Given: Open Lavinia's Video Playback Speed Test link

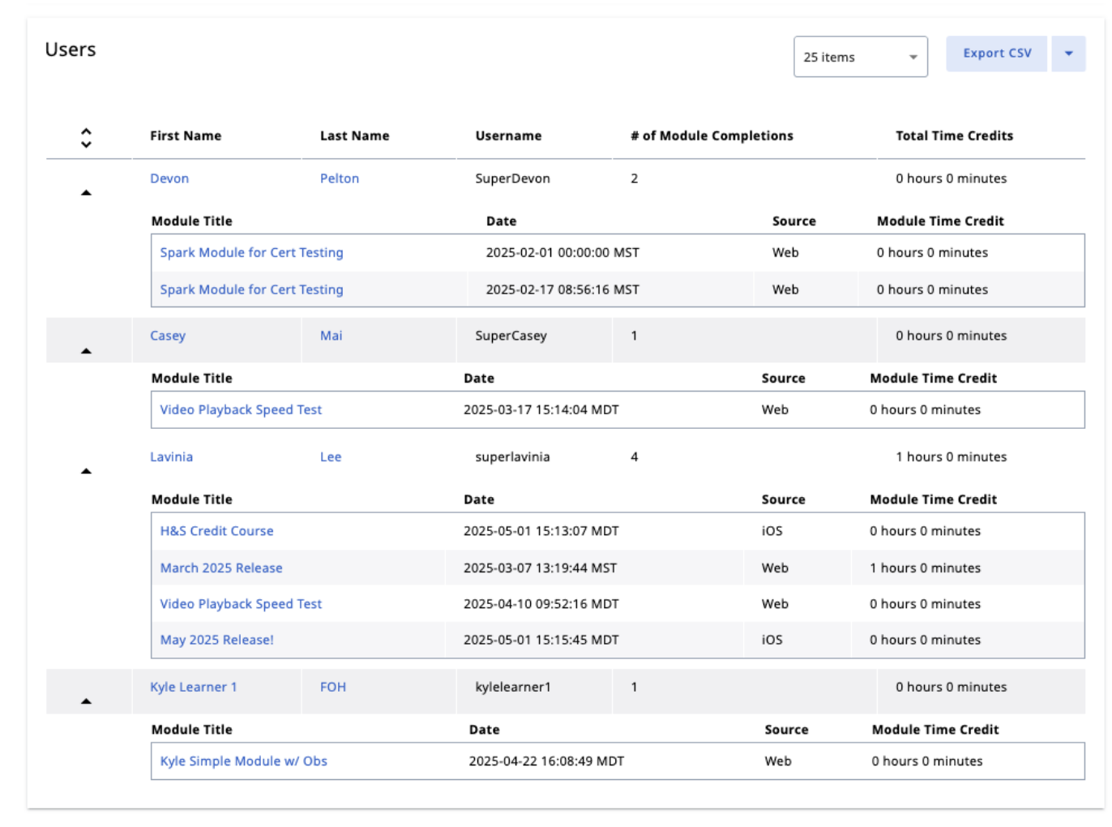Looking at the screenshot, I should (x=241, y=604).
